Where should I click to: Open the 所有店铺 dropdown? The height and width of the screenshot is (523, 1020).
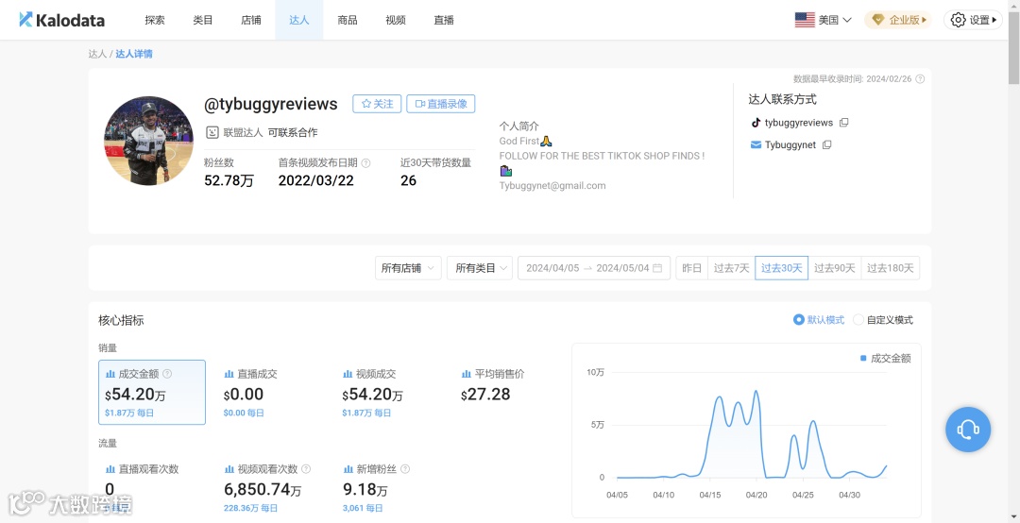pyautogui.click(x=409, y=268)
